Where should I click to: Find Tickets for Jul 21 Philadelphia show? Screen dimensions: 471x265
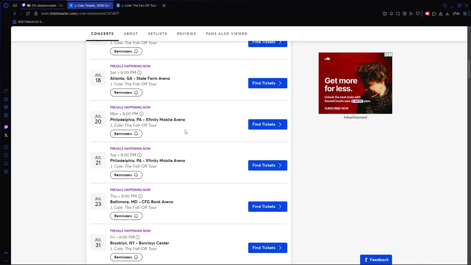(x=268, y=165)
